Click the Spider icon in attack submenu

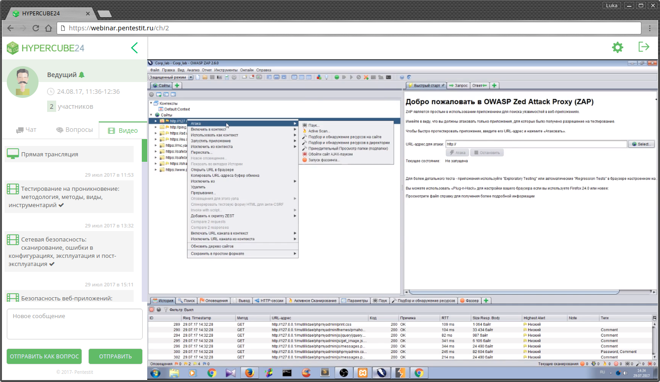point(305,125)
